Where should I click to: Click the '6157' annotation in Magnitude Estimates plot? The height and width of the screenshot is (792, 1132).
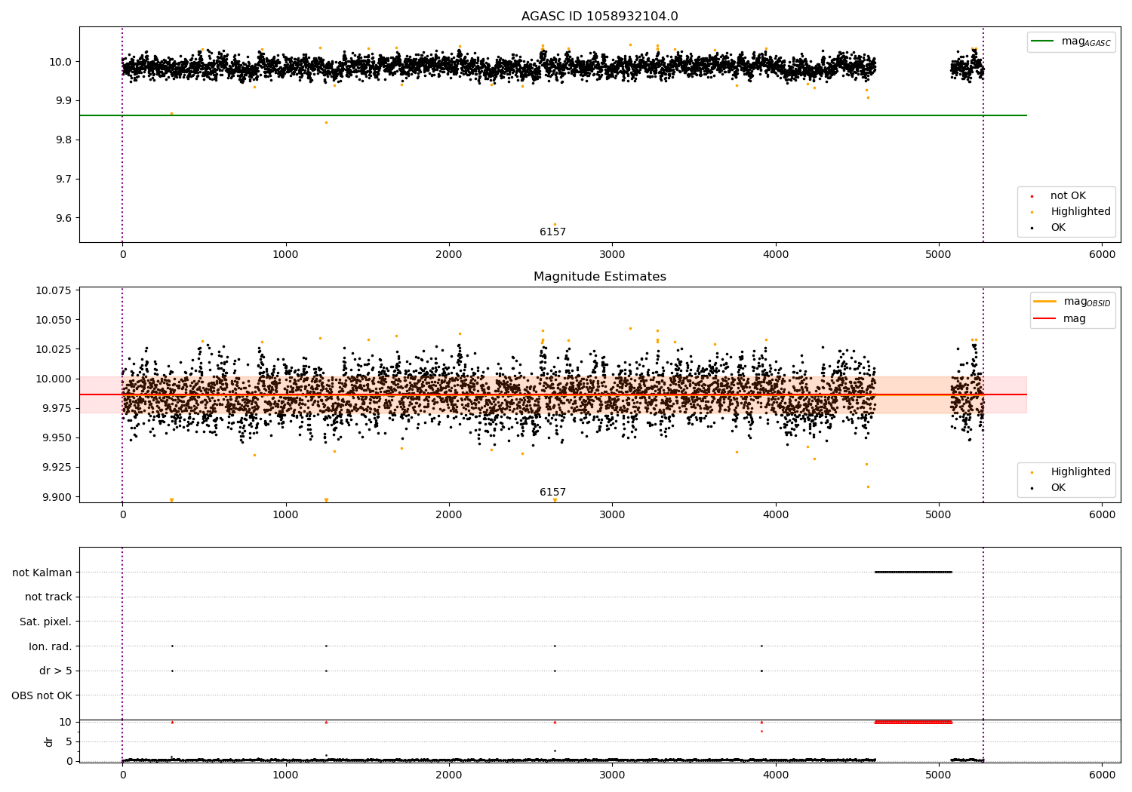point(552,493)
